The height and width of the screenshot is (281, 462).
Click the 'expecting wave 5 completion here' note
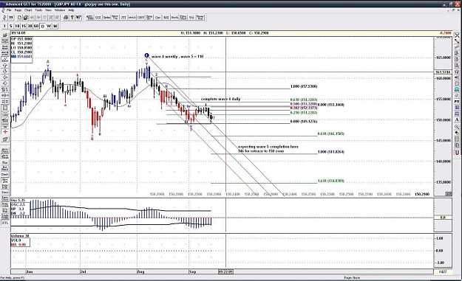(x=268, y=146)
